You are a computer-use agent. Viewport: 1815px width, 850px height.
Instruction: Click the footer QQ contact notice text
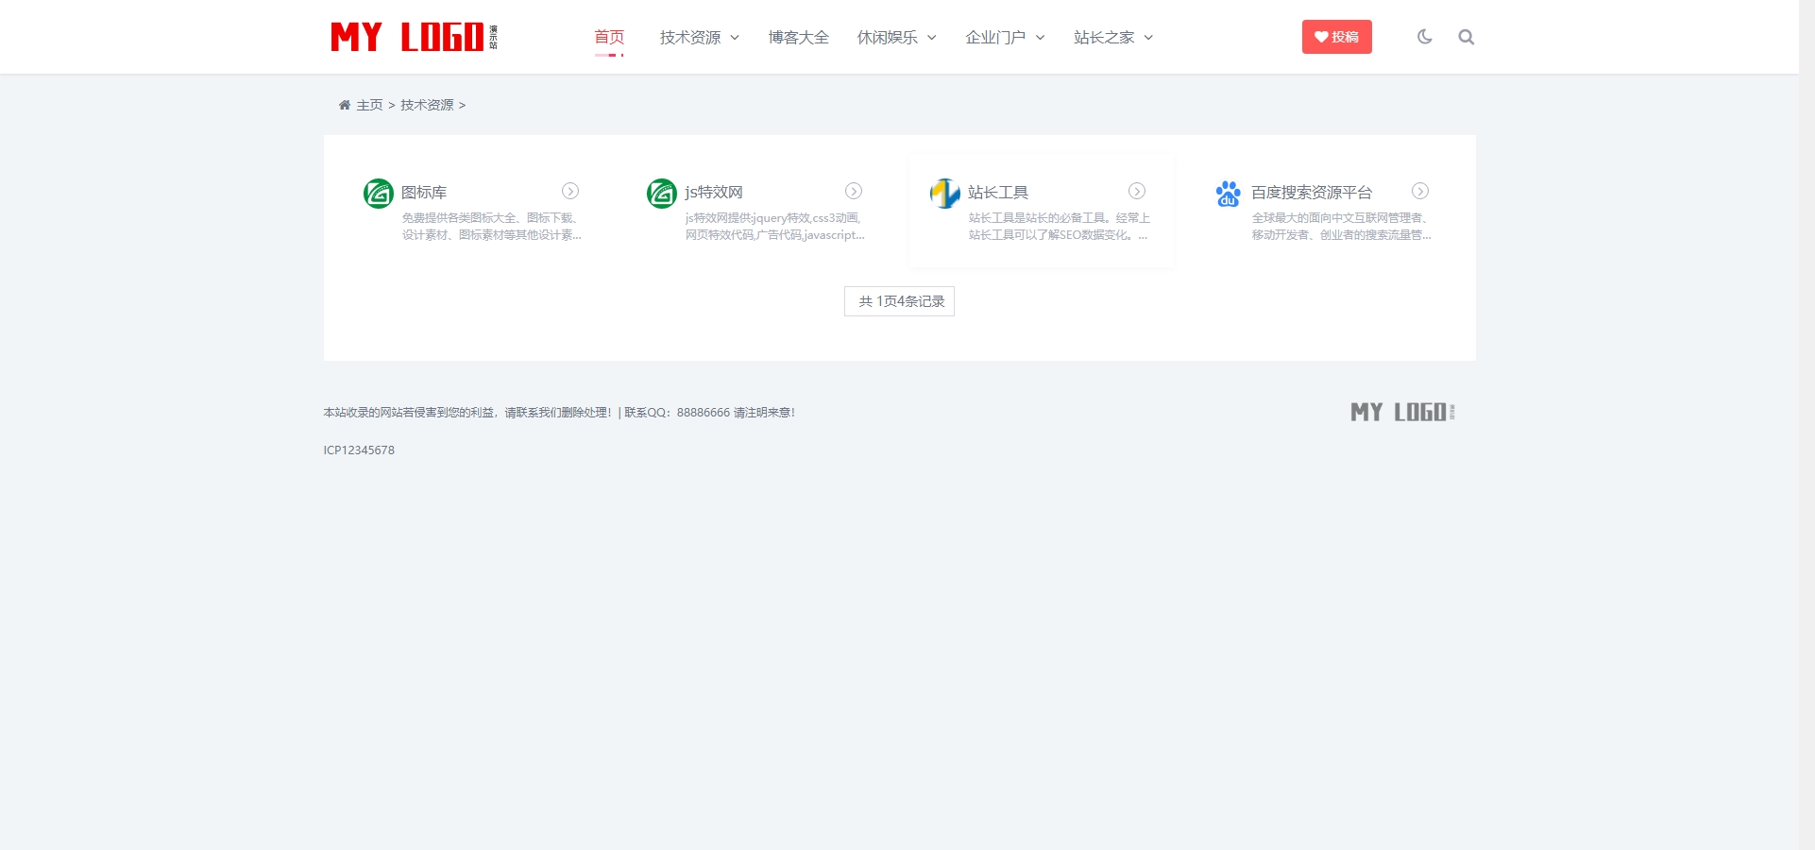coord(559,413)
